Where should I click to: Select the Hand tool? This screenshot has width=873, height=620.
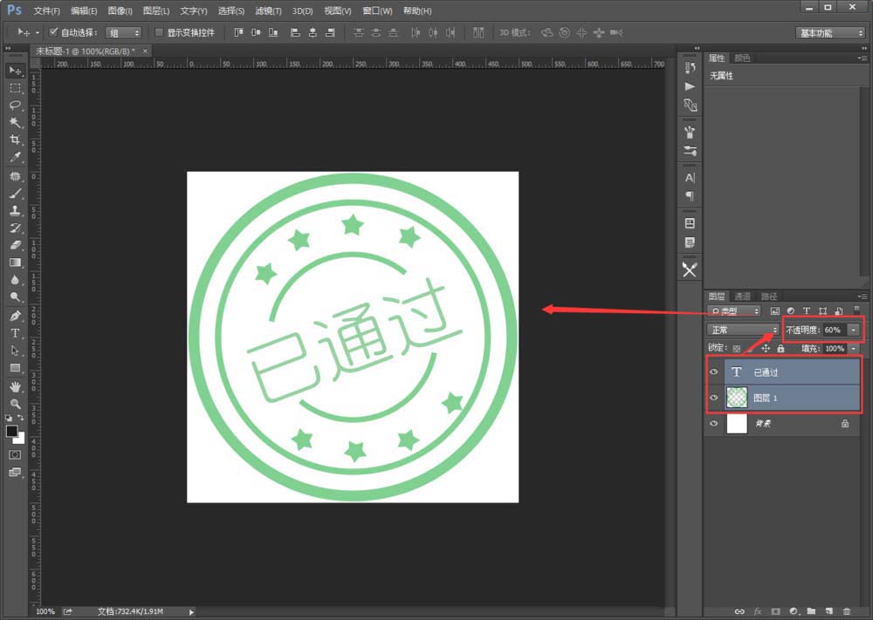pyautogui.click(x=12, y=386)
